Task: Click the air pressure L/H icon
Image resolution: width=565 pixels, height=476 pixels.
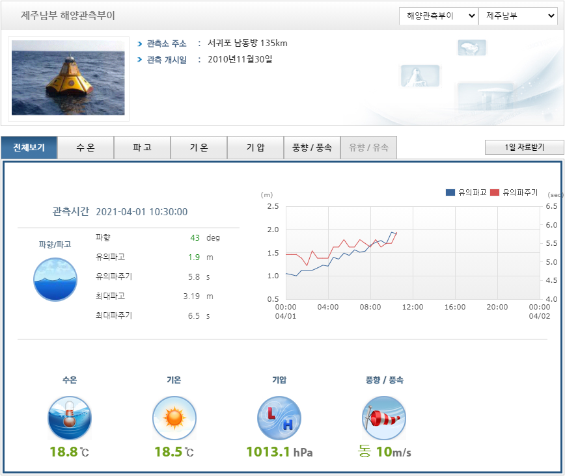Action: [279, 418]
